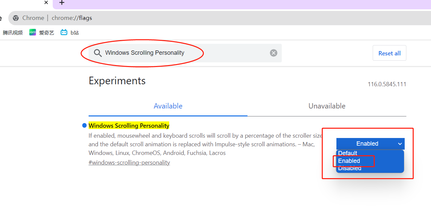Clear the search text with X icon
Image resolution: width=431 pixels, height=206 pixels.
(273, 53)
